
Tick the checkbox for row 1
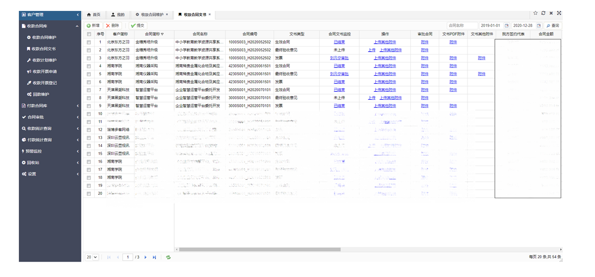click(x=89, y=42)
